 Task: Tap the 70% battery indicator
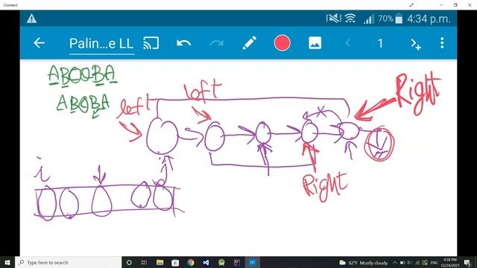[391, 19]
